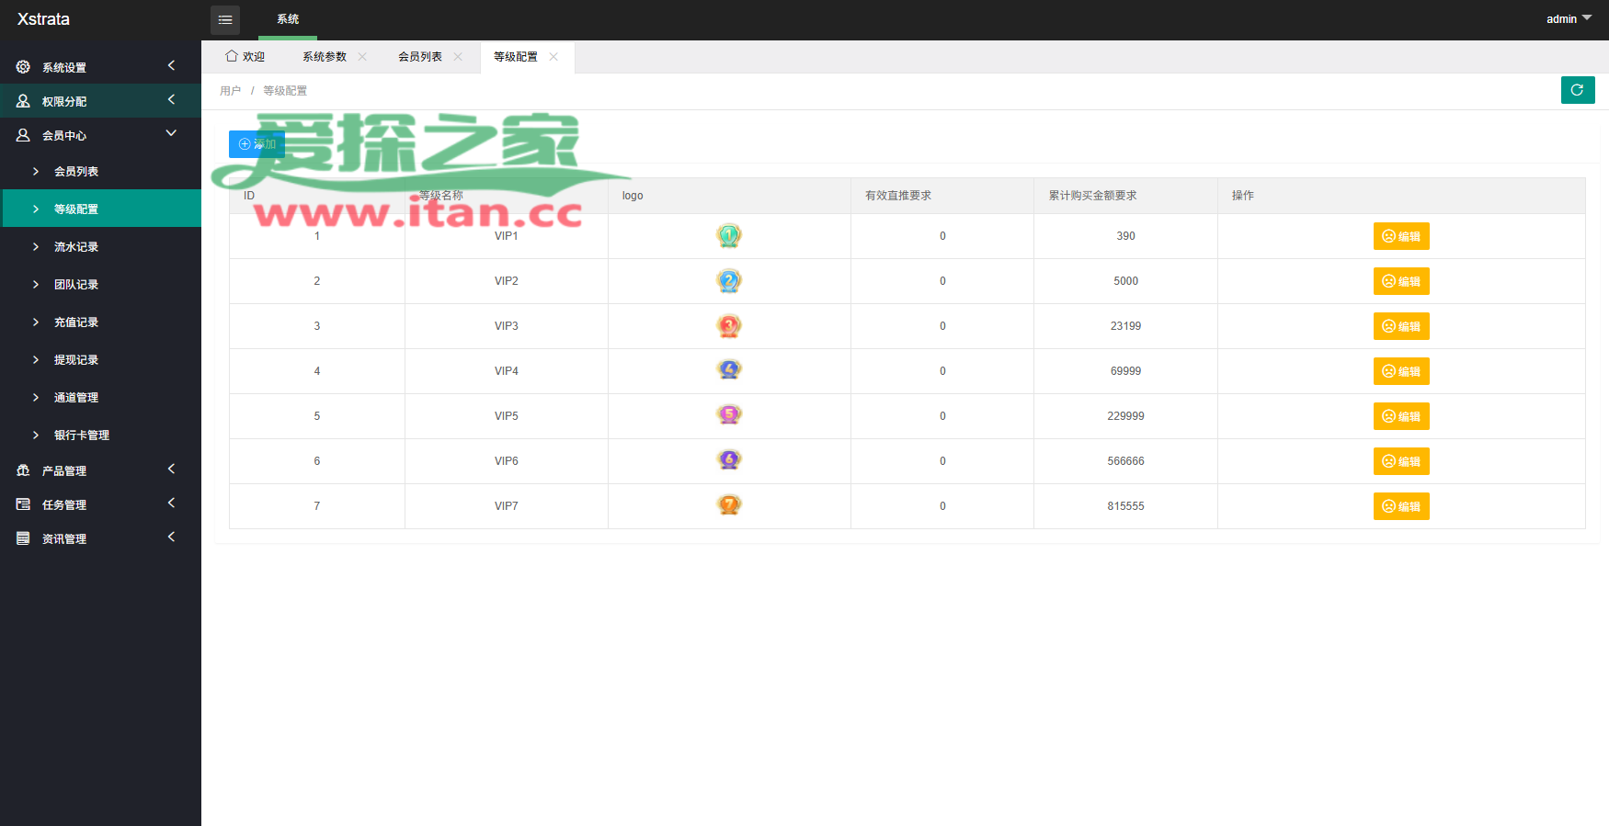The height and width of the screenshot is (826, 1609).
Task: Click the green refresh icon button
Action: 1577,90
